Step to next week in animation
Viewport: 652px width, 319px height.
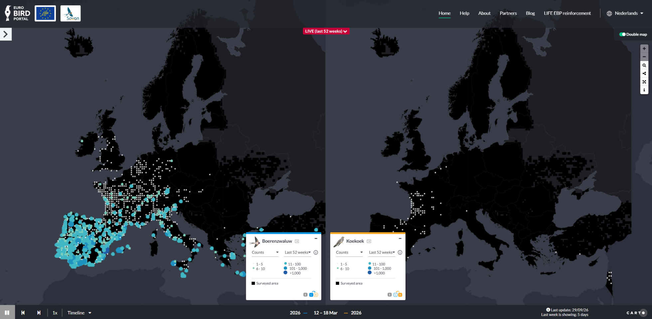coord(39,313)
